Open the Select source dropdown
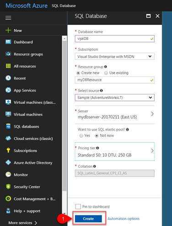Image resolution: width=172 pixels, height=226 pixels. click(x=114, y=98)
